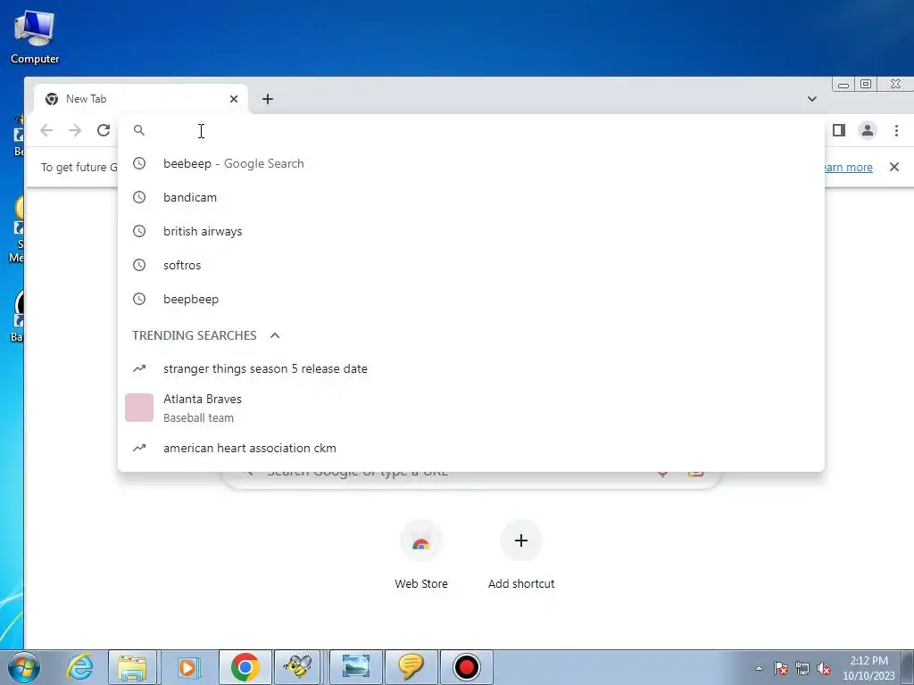Reload the current page
The image size is (914, 685).
click(104, 130)
